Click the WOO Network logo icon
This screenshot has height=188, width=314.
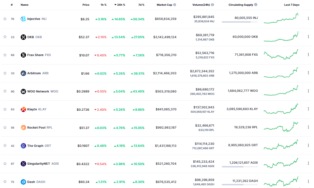(23, 91)
